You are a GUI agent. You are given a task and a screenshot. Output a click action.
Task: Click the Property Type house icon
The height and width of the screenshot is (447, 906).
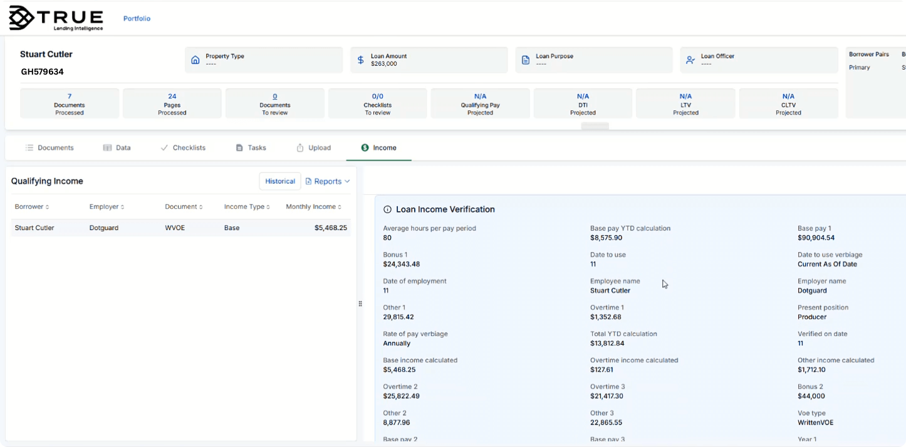[195, 59]
